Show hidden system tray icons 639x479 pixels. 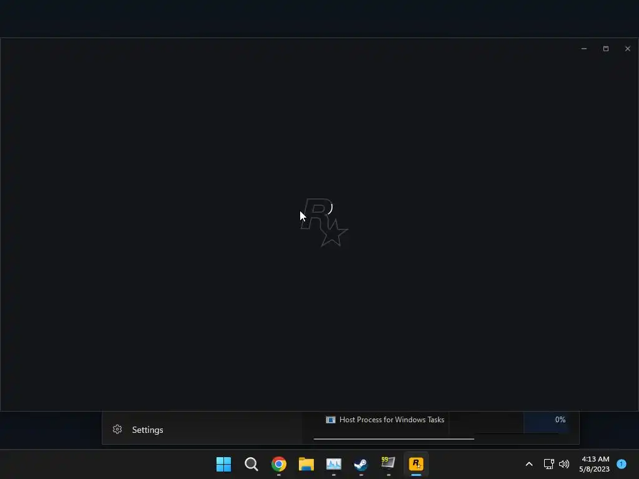point(529,464)
